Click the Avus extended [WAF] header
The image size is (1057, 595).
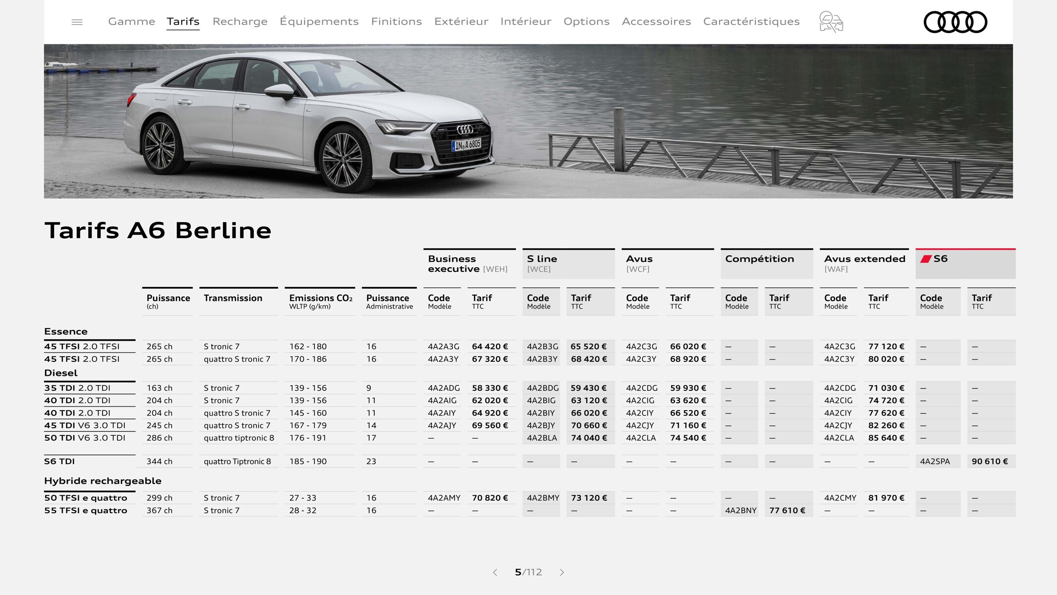pos(864,264)
